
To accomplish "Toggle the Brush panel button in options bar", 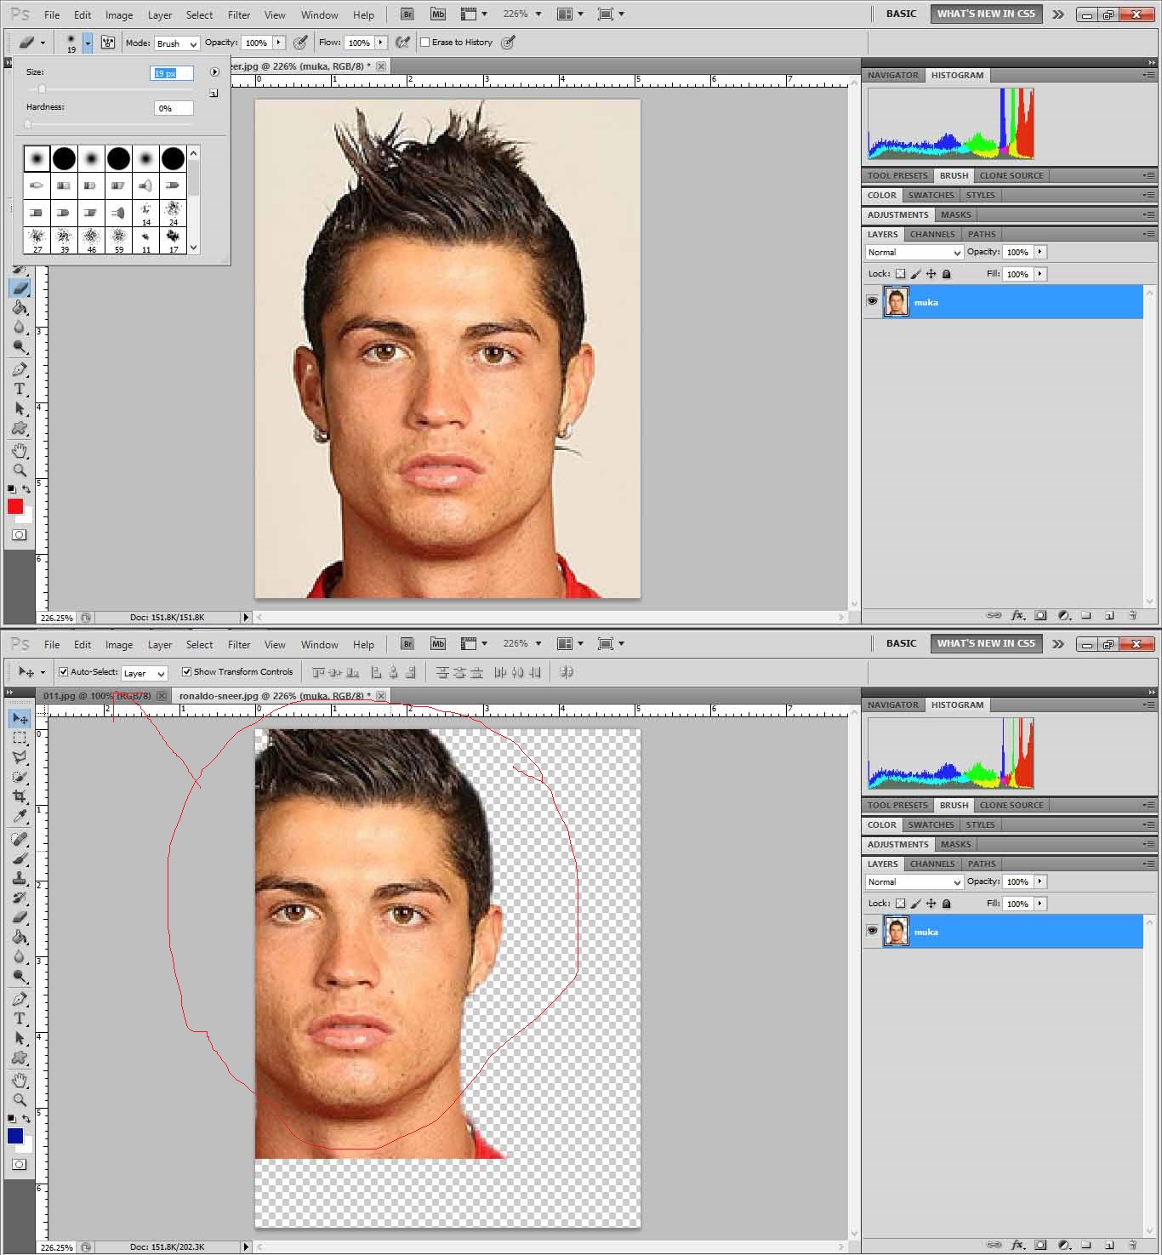I will click(x=108, y=42).
